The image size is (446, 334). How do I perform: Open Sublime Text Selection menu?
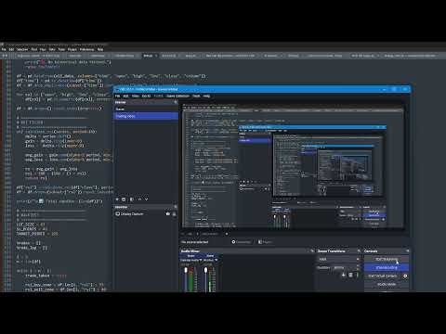click(22, 49)
